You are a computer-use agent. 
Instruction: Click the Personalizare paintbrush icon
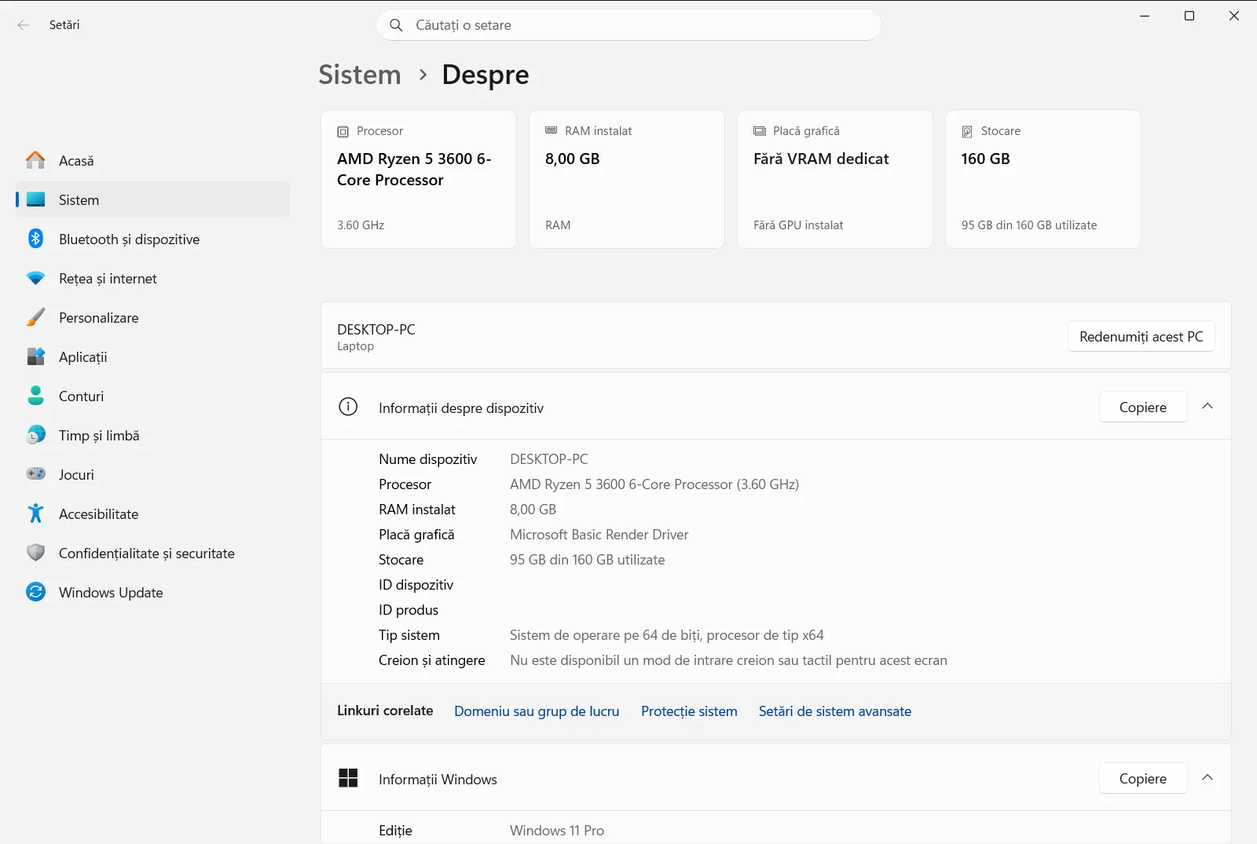click(x=35, y=317)
